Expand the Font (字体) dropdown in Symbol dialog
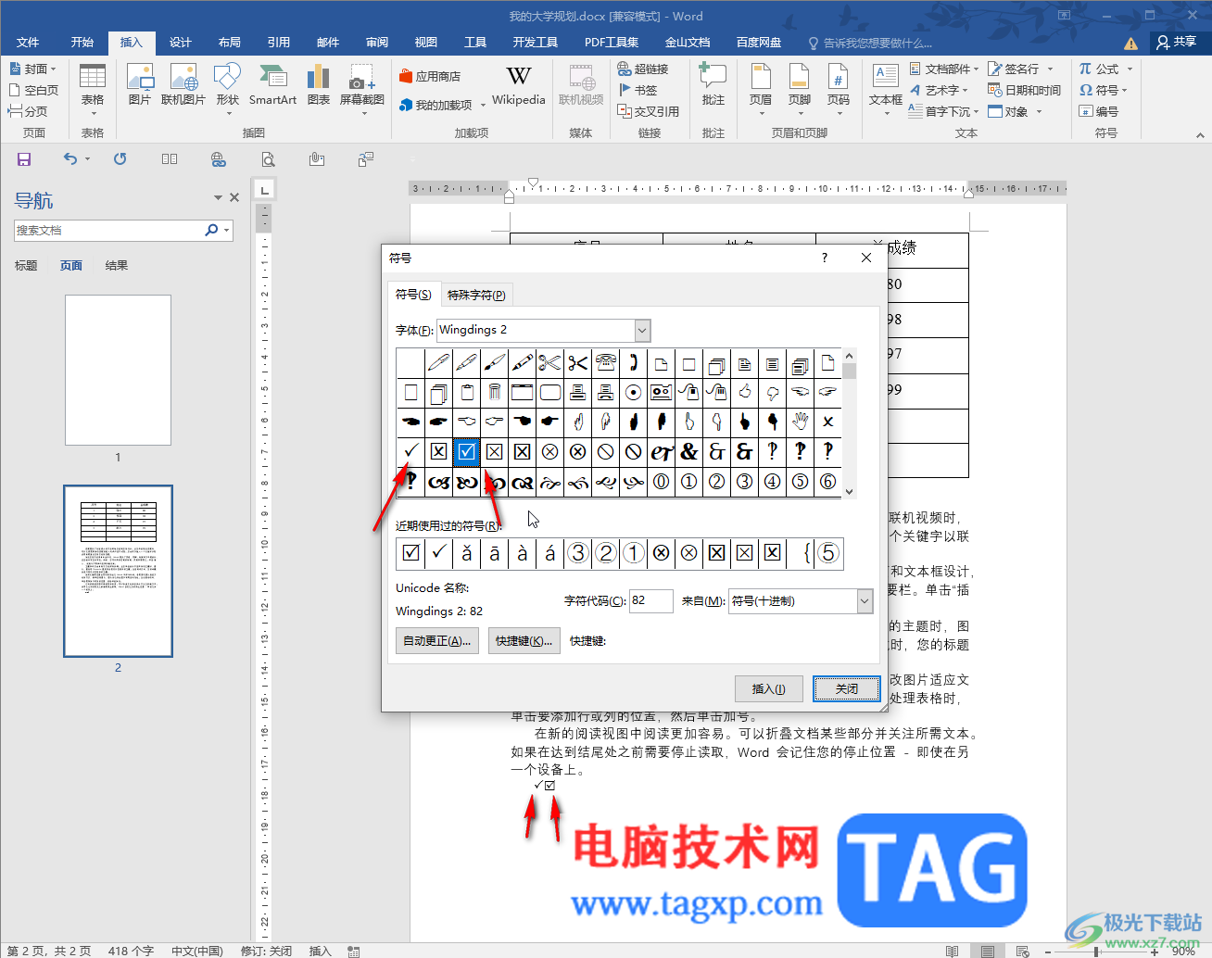The width and height of the screenshot is (1212, 958). pos(642,330)
